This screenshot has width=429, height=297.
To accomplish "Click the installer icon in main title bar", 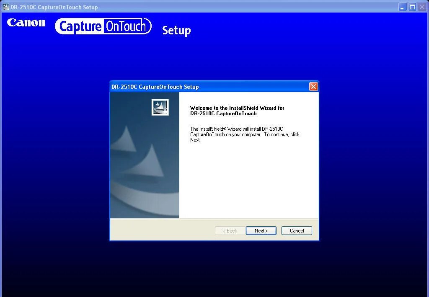I will pos(5,7).
